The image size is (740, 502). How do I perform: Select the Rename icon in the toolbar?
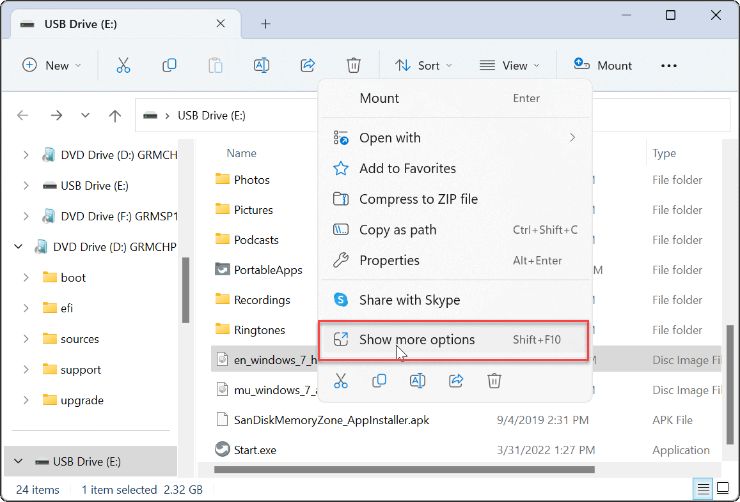pyautogui.click(x=261, y=65)
